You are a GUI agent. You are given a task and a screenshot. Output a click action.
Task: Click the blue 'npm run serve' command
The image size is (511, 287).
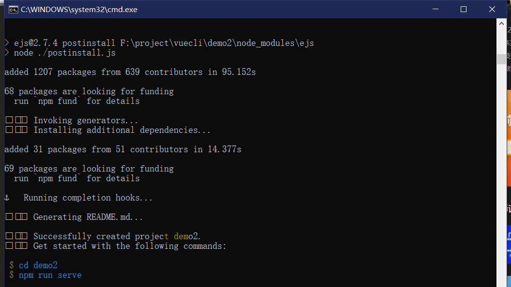coord(50,275)
